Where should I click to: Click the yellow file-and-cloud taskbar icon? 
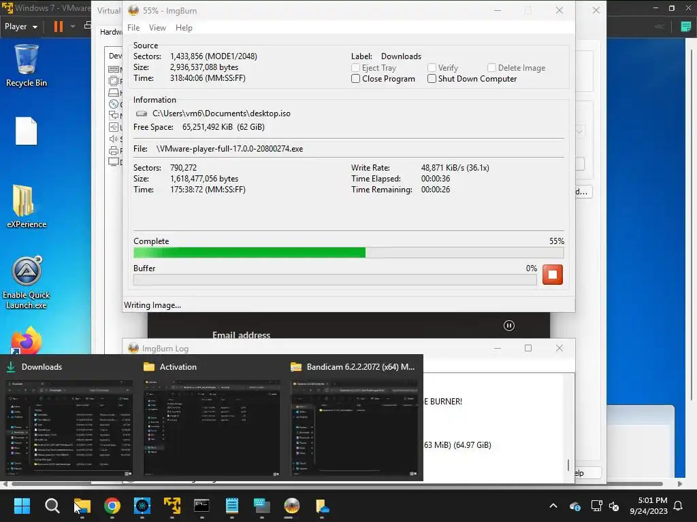click(322, 506)
